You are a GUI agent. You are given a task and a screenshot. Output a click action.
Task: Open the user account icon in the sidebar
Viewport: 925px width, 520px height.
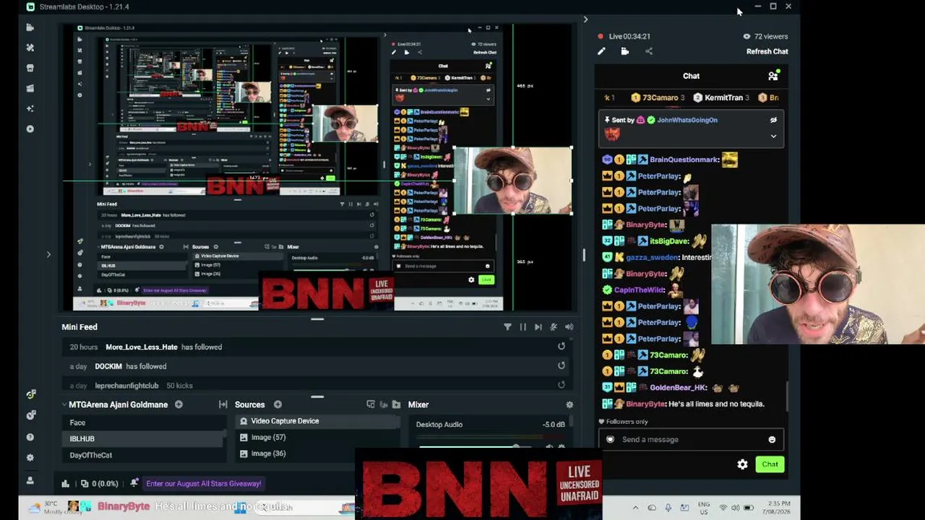[30, 480]
